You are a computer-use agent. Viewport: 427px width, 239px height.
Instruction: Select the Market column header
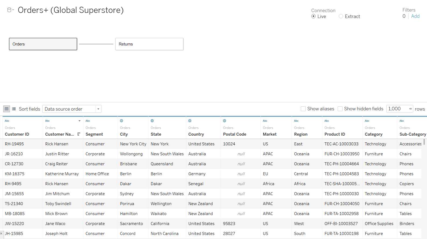pyautogui.click(x=270, y=134)
